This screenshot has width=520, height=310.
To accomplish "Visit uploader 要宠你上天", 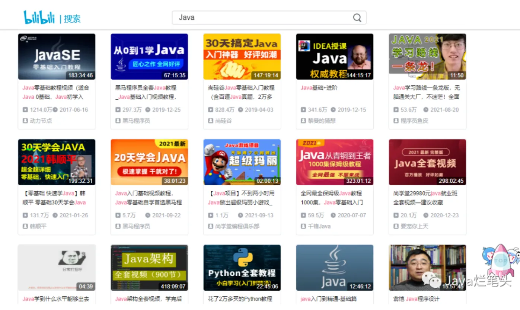I will tap(414, 226).
